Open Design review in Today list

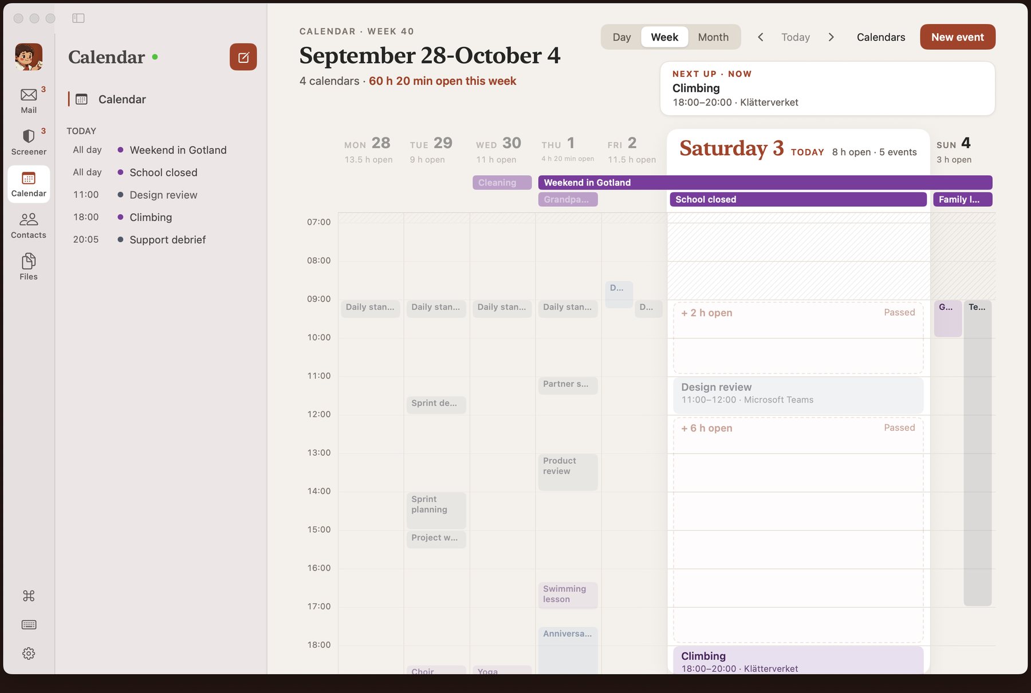[x=162, y=195]
